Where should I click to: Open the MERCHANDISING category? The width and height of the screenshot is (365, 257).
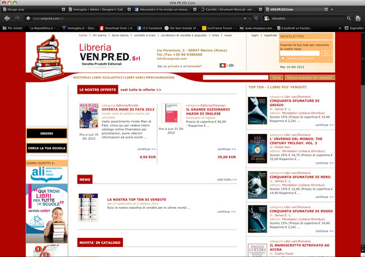tap(160, 77)
